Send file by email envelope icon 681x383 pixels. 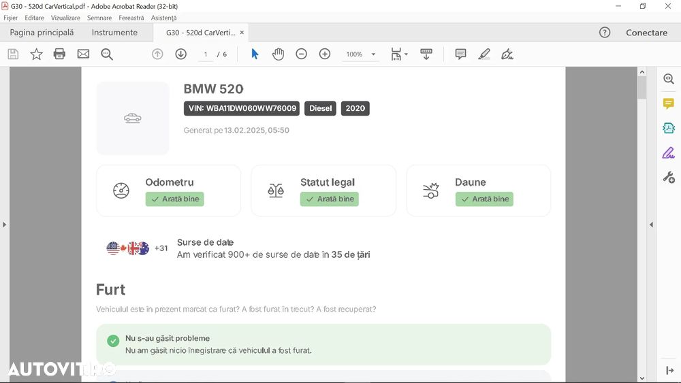(83, 54)
